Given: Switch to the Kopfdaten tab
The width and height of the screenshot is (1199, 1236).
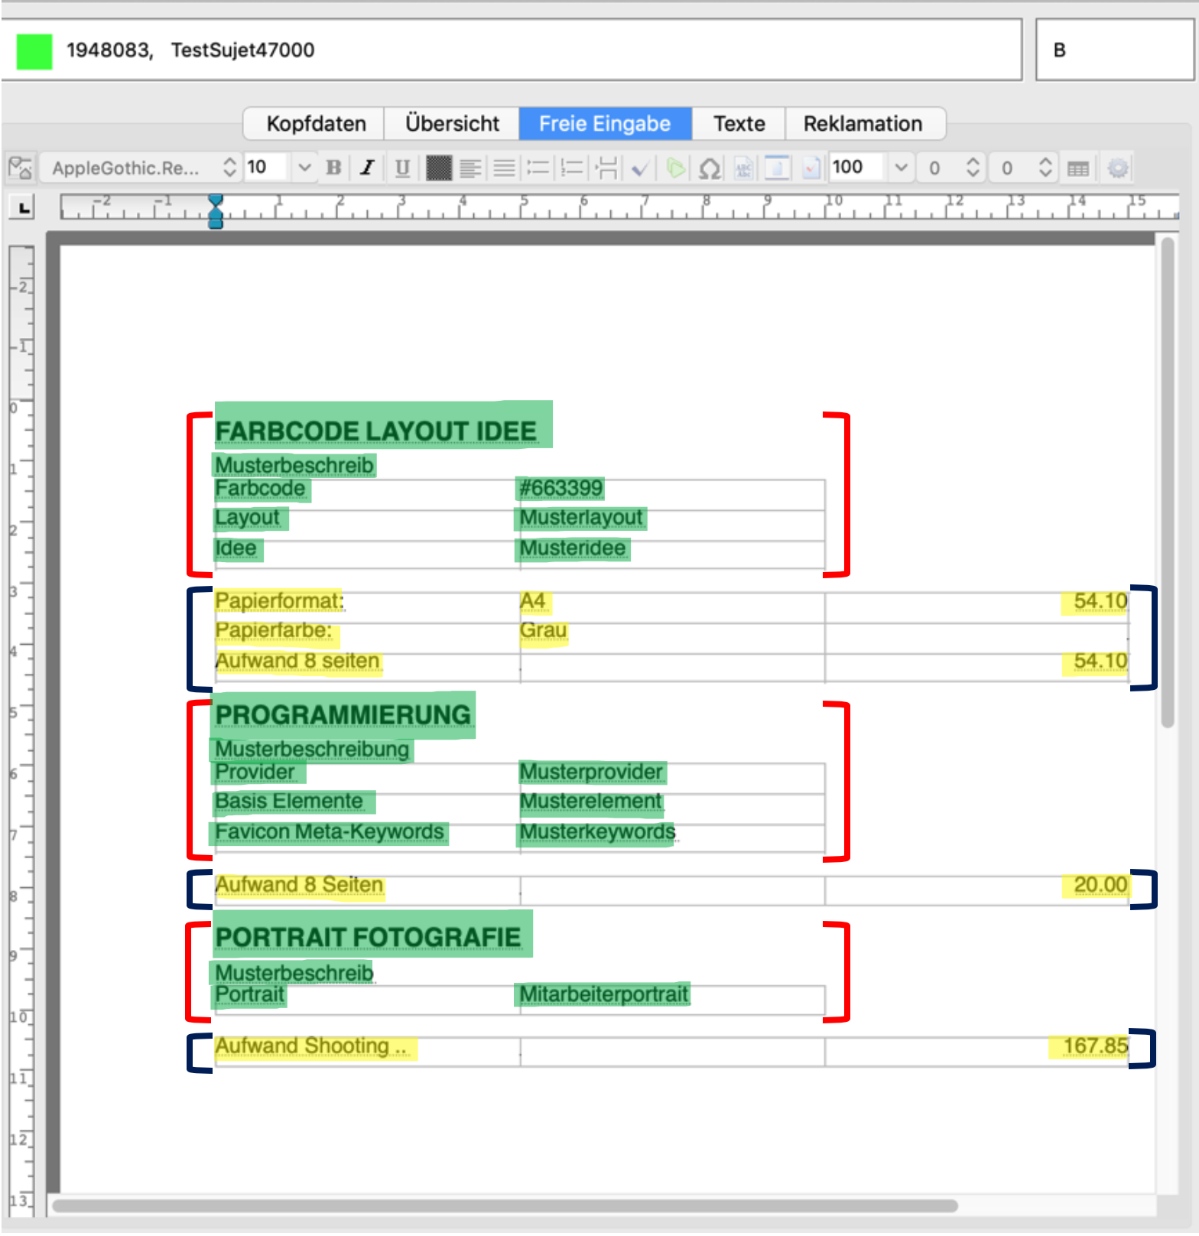Looking at the screenshot, I should (316, 124).
